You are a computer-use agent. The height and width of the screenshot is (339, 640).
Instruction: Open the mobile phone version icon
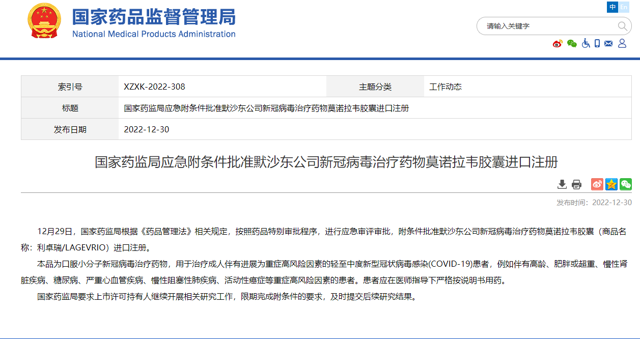click(597, 44)
